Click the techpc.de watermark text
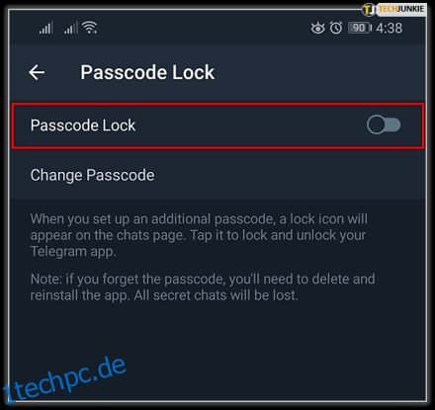 64,379
